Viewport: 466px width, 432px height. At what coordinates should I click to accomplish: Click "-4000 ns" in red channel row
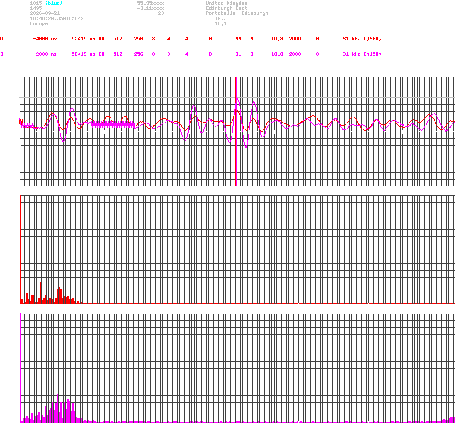(x=45, y=39)
